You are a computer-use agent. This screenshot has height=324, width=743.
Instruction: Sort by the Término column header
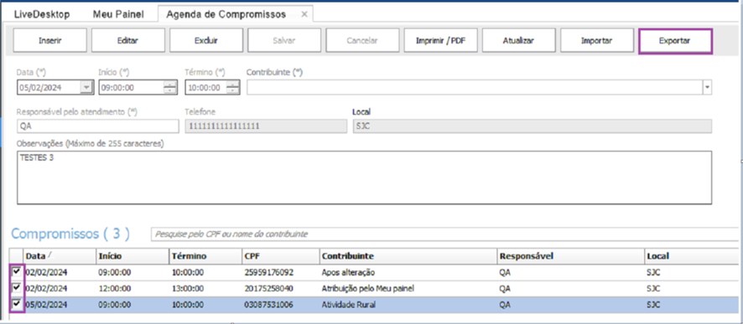pos(205,256)
